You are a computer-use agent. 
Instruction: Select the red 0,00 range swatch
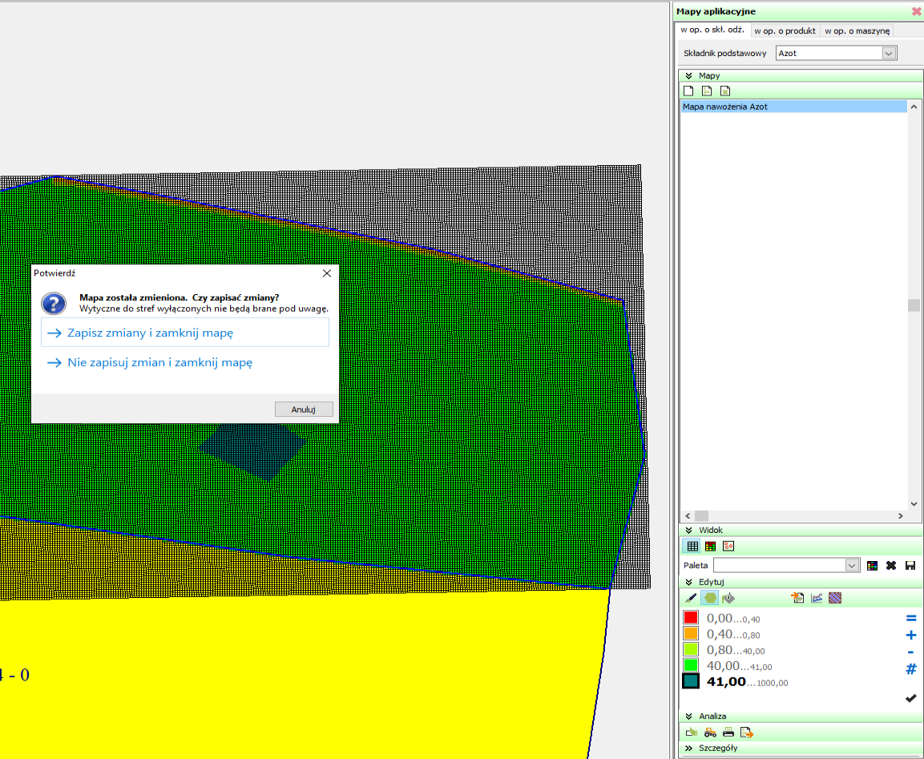click(x=691, y=618)
